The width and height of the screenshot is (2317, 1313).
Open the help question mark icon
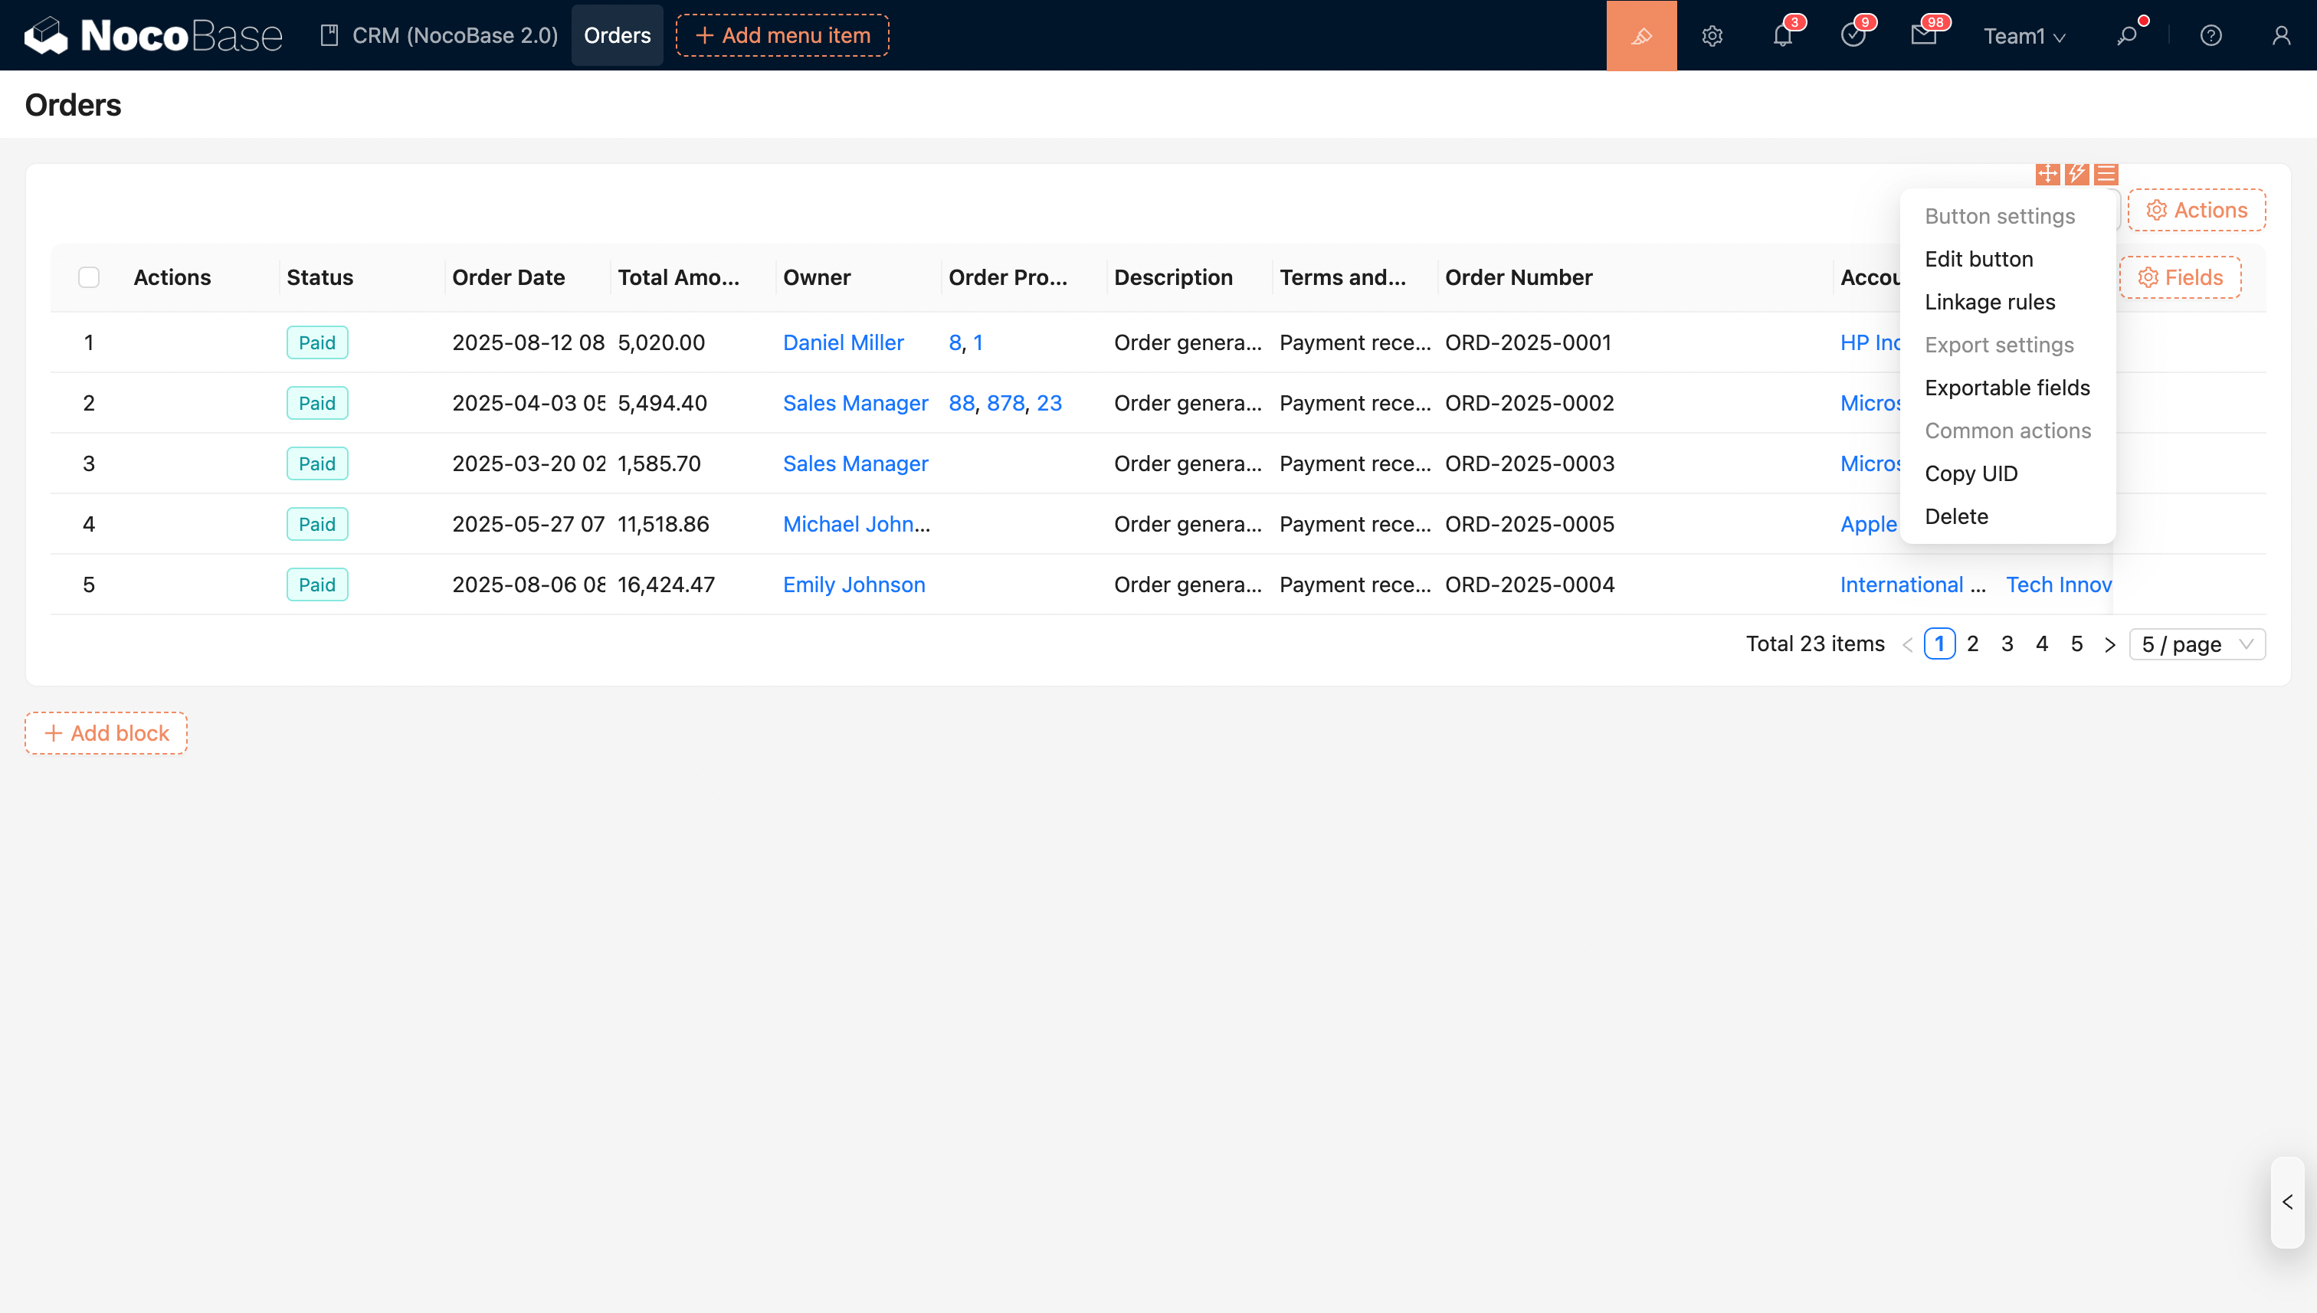(x=2210, y=35)
